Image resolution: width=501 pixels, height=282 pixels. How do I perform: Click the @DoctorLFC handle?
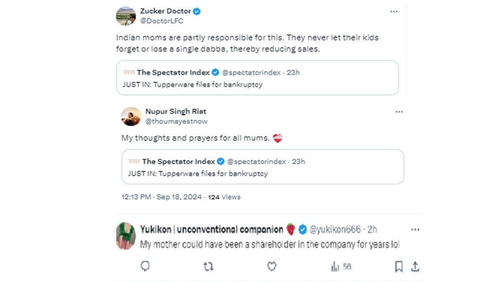pos(162,21)
